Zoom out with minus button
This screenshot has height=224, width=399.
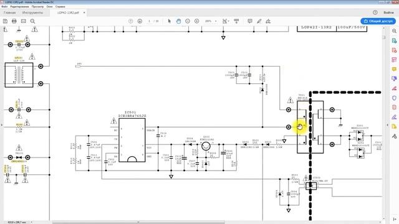click(188, 21)
